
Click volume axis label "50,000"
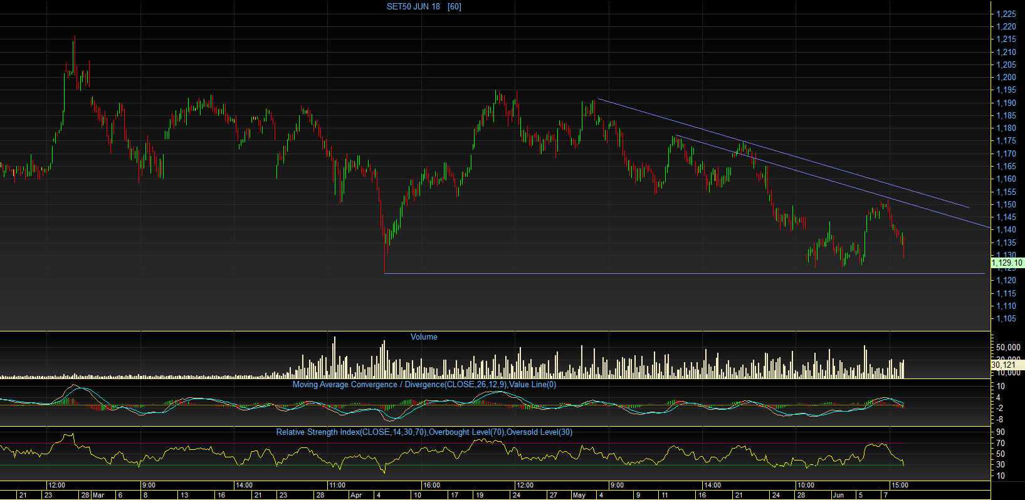point(1008,347)
